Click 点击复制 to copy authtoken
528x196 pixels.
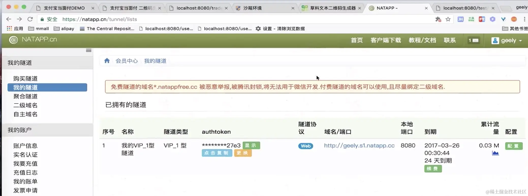(x=217, y=153)
